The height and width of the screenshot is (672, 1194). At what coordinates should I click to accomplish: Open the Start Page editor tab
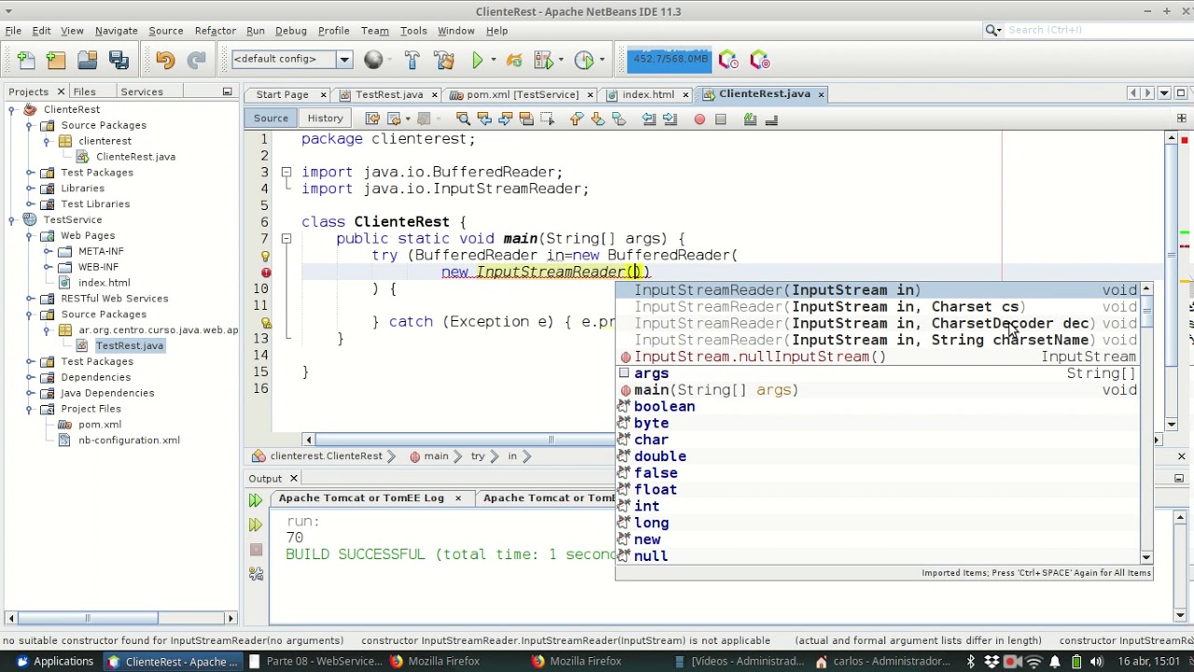(x=282, y=94)
